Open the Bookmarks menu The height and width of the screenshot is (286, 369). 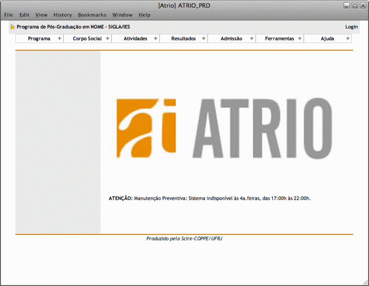click(92, 15)
